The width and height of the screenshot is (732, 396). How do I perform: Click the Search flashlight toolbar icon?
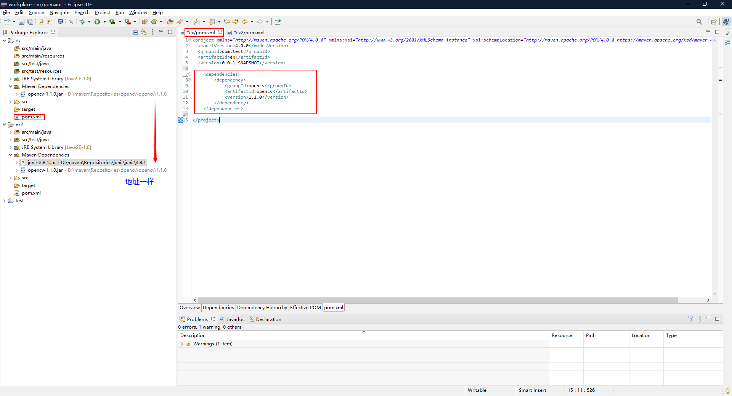coord(180,22)
